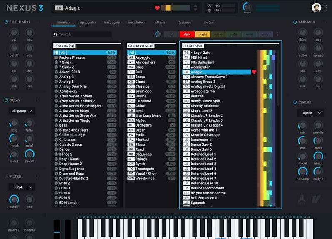Switch to the trancegate tab
332x239 pixels.
click(112, 22)
